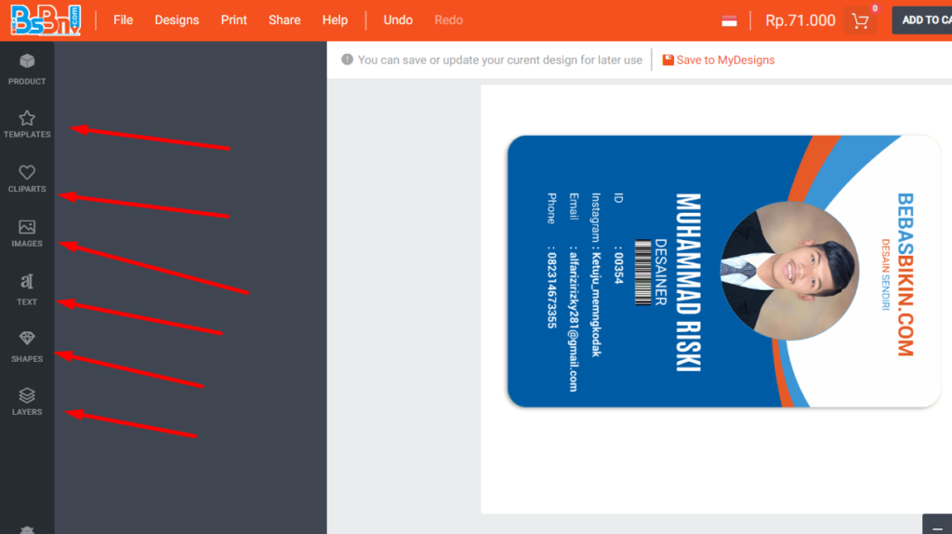Open the Product panel icon

(27, 61)
